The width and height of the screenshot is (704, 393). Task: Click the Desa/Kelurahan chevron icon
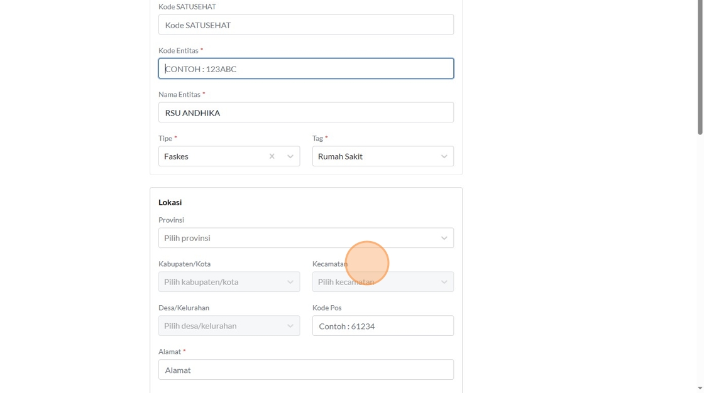click(290, 326)
